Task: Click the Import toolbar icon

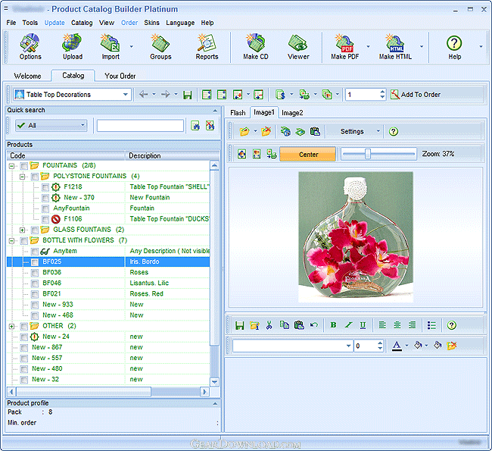Action: pyautogui.click(x=111, y=47)
